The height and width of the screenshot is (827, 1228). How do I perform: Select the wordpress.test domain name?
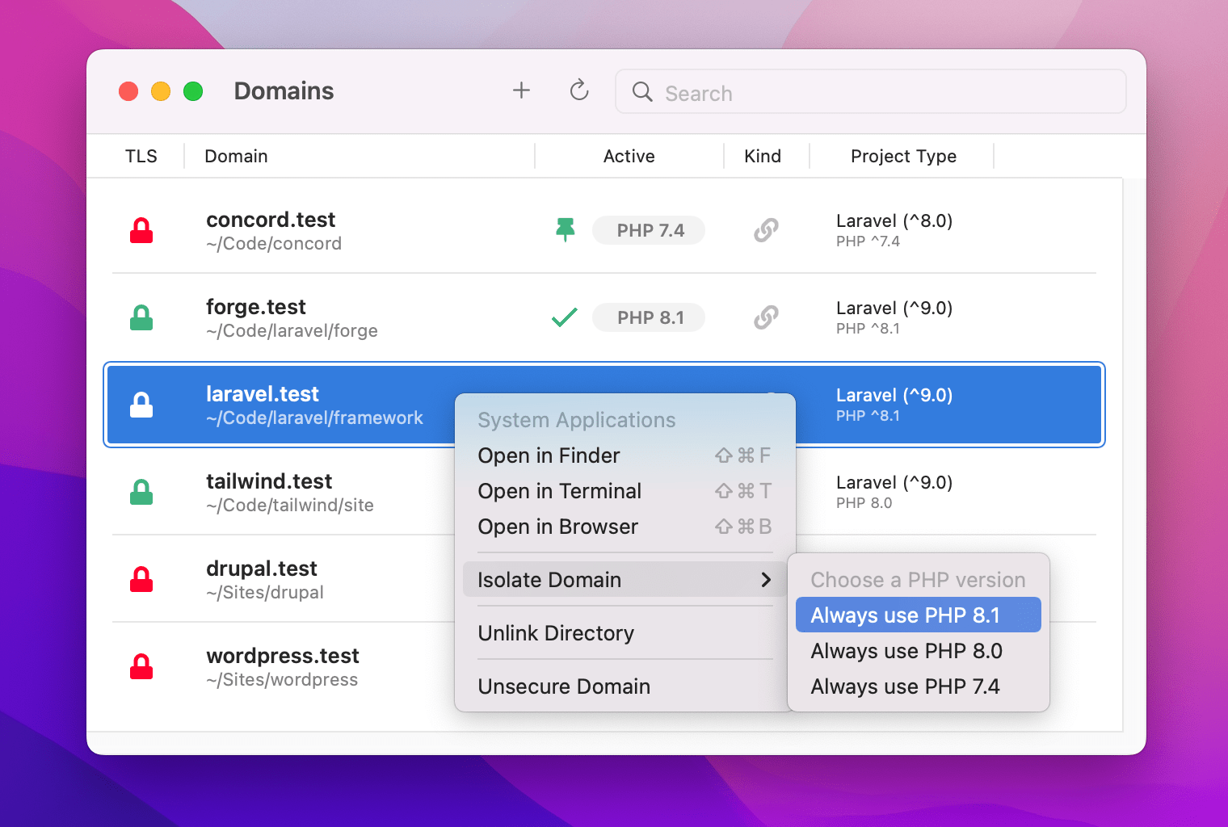pyautogui.click(x=283, y=656)
